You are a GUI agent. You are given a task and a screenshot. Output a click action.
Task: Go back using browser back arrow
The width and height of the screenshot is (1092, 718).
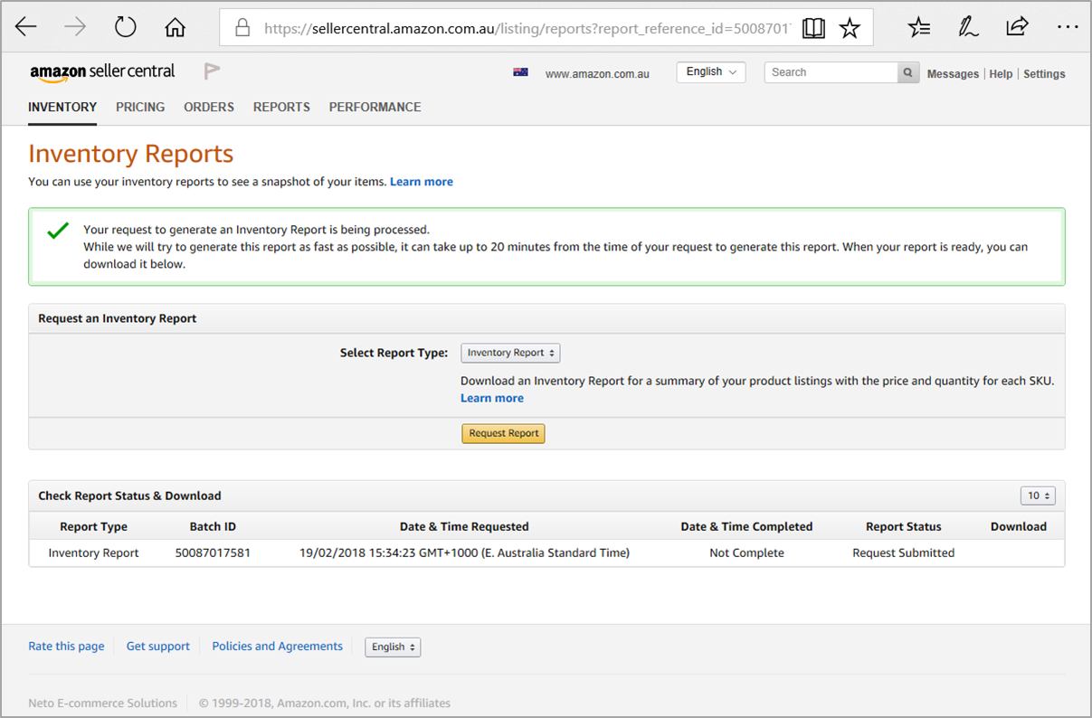(x=26, y=27)
